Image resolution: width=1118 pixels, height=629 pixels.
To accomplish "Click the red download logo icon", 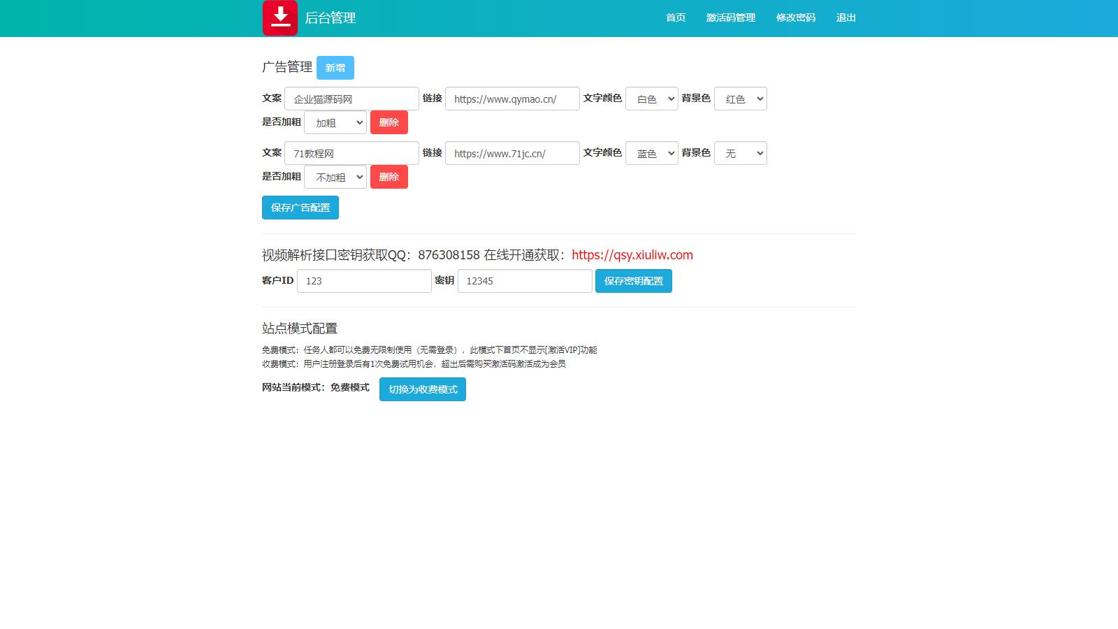I will pyautogui.click(x=280, y=17).
